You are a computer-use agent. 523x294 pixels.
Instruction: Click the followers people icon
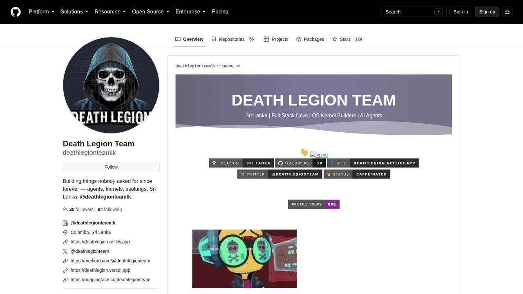[x=65, y=209]
